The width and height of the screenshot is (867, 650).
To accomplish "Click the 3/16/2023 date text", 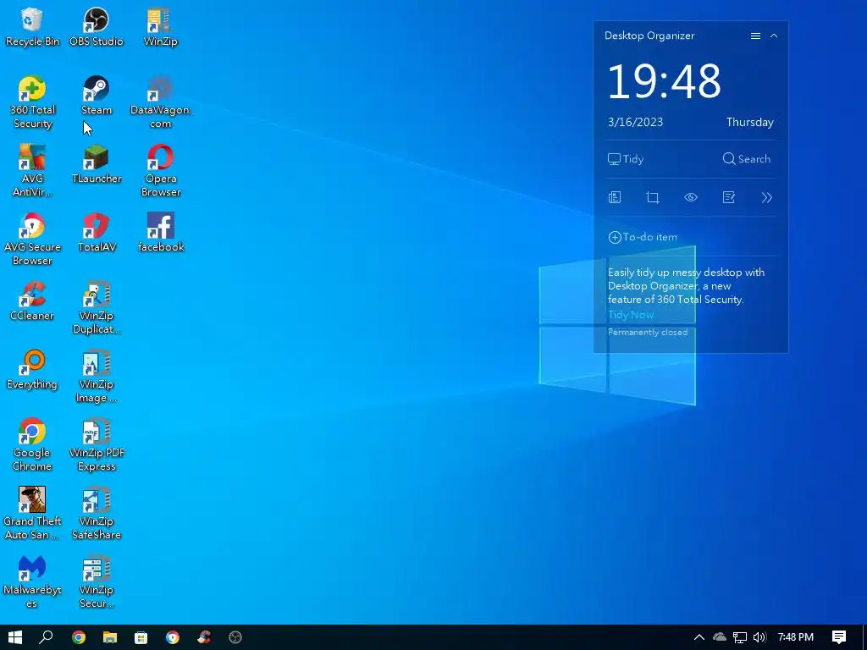I will click(635, 122).
